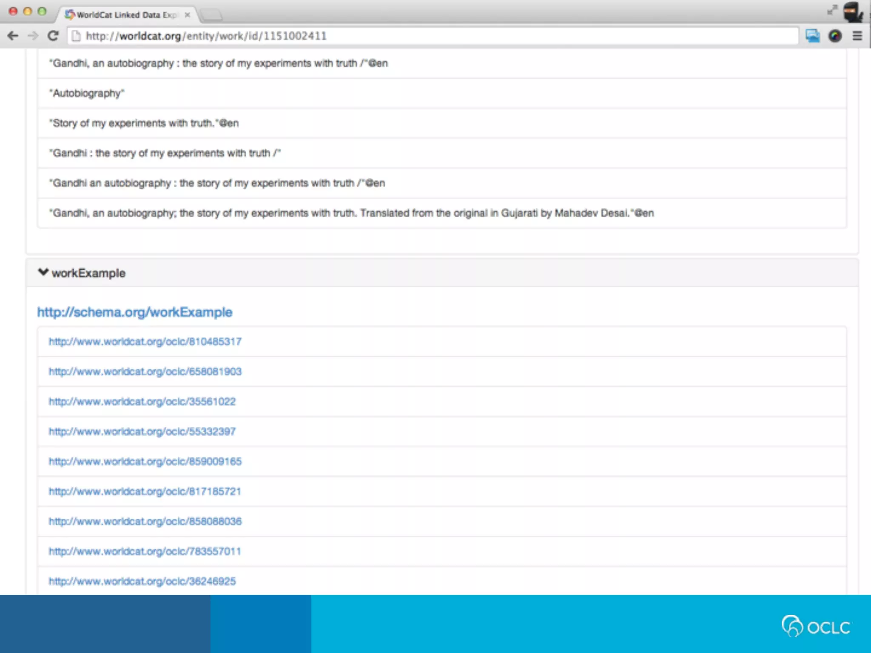Reload the page with refresh icon

(x=53, y=36)
